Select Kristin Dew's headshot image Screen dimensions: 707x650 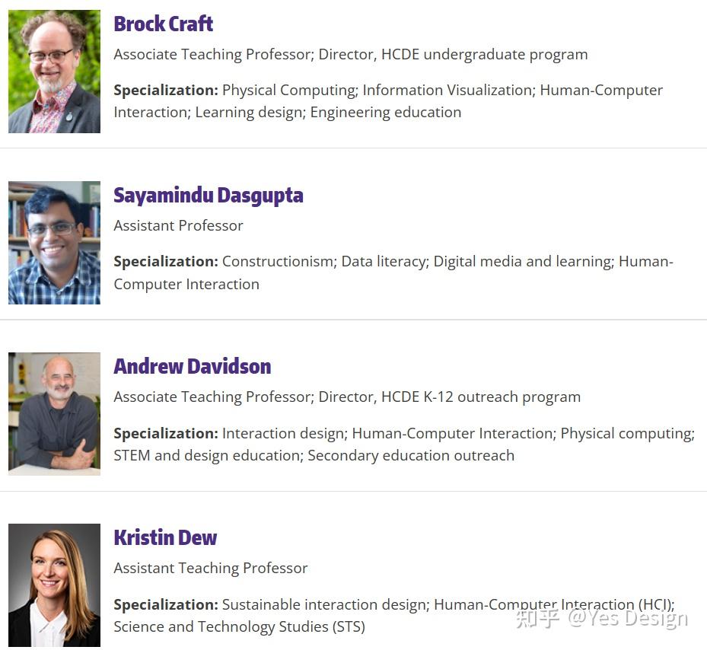[54, 585]
